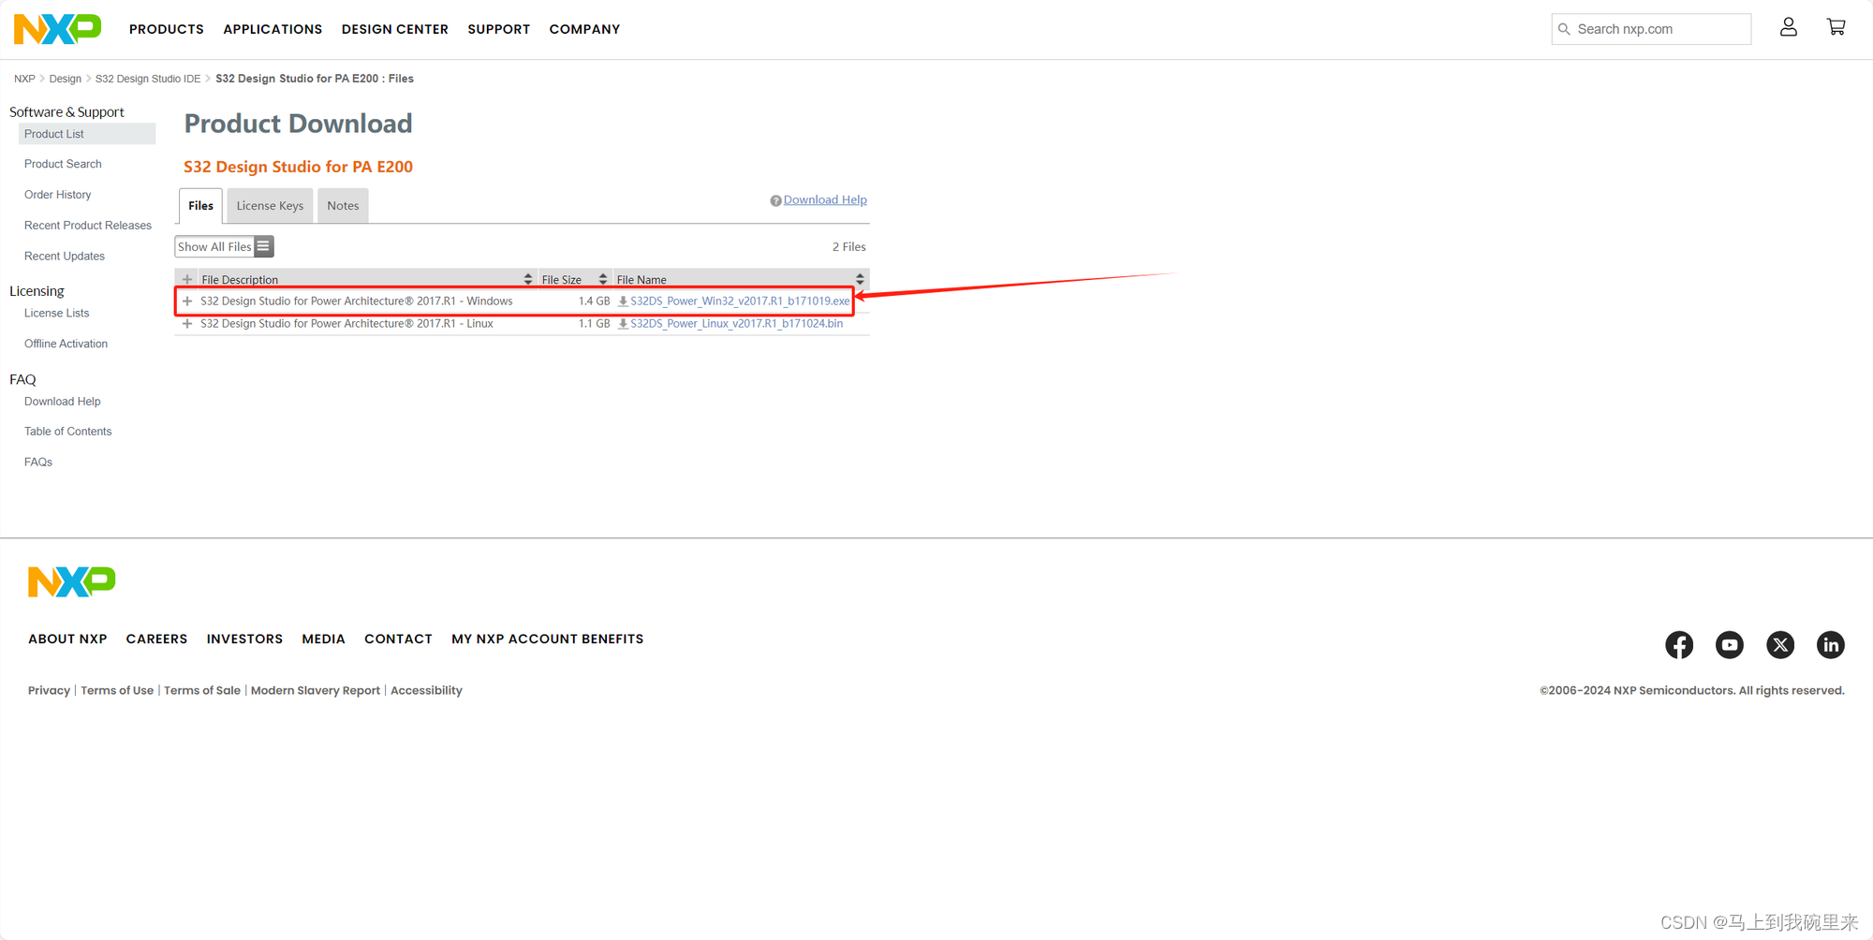Open NXP X (Twitter) icon
The width and height of the screenshot is (1873, 940).
[1780, 644]
